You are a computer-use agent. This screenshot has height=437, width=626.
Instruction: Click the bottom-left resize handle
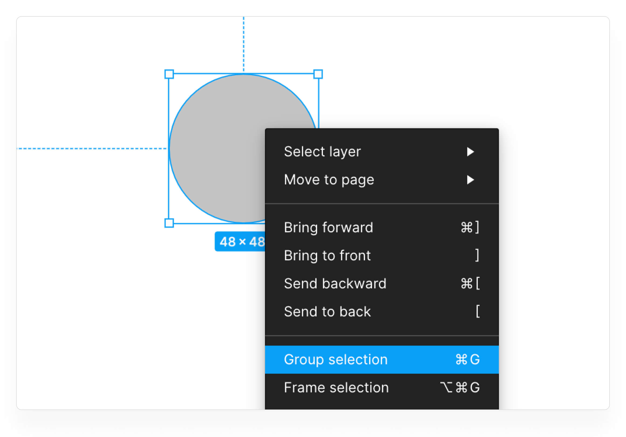169,223
